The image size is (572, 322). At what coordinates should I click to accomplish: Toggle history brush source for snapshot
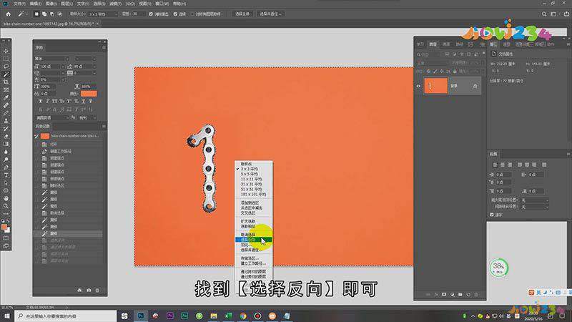coord(36,136)
